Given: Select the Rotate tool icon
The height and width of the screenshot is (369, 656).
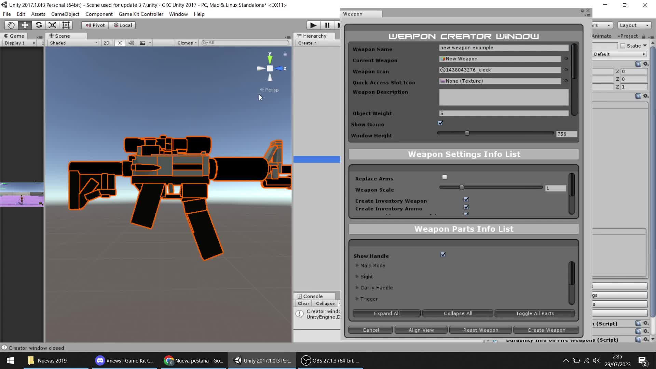Looking at the screenshot, I should click(39, 25).
